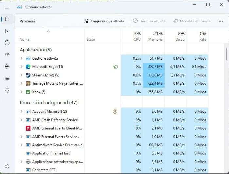This screenshot has height=174, width=229.
Task: Click Modalità efficienza button
Action: pyautogui.click(x=191, y=21)
